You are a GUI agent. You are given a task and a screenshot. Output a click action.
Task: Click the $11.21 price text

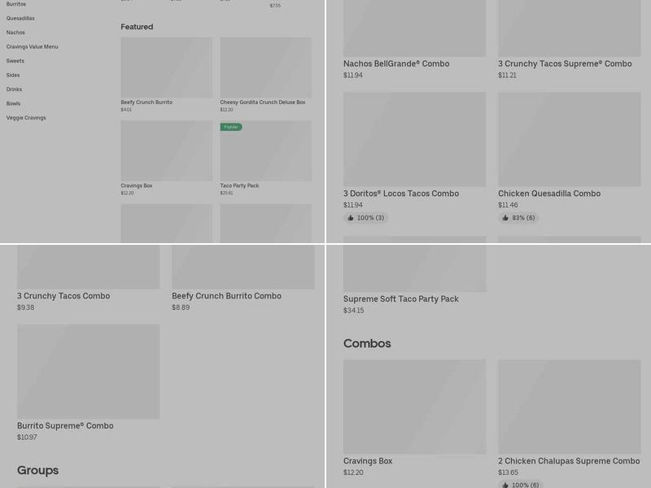click(507, 75)
